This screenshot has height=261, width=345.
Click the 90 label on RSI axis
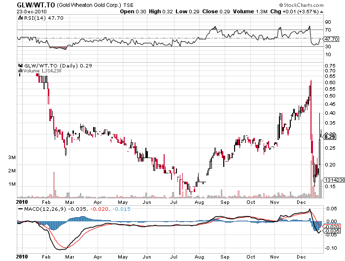pyautogui.click(x=328, y=22)
